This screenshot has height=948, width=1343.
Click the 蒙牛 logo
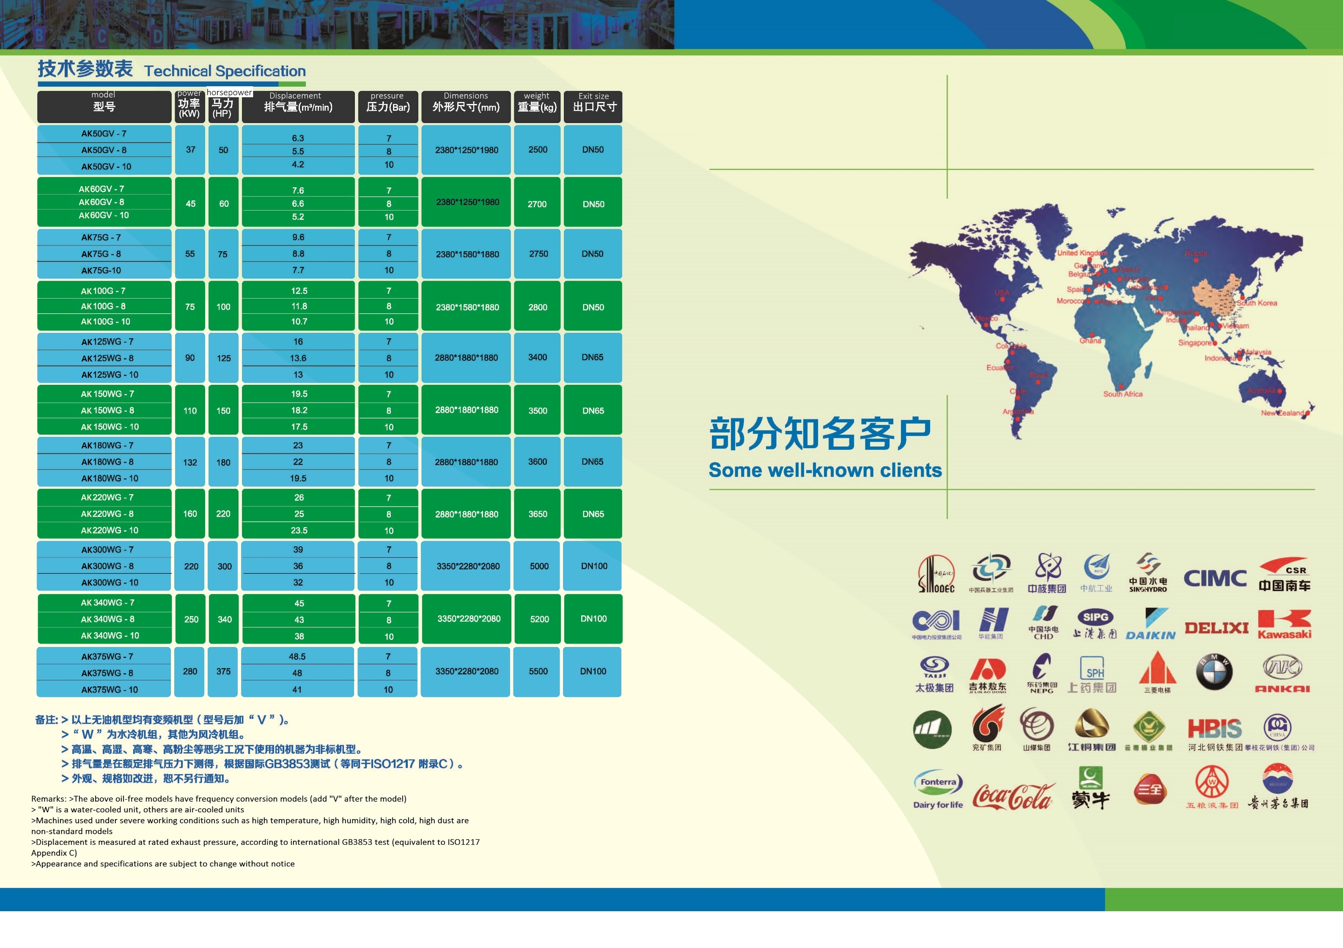click(1091, 788)
